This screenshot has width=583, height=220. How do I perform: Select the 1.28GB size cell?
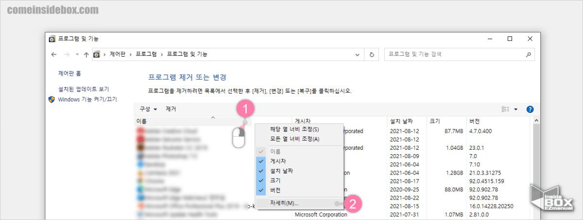click(454, 173)
